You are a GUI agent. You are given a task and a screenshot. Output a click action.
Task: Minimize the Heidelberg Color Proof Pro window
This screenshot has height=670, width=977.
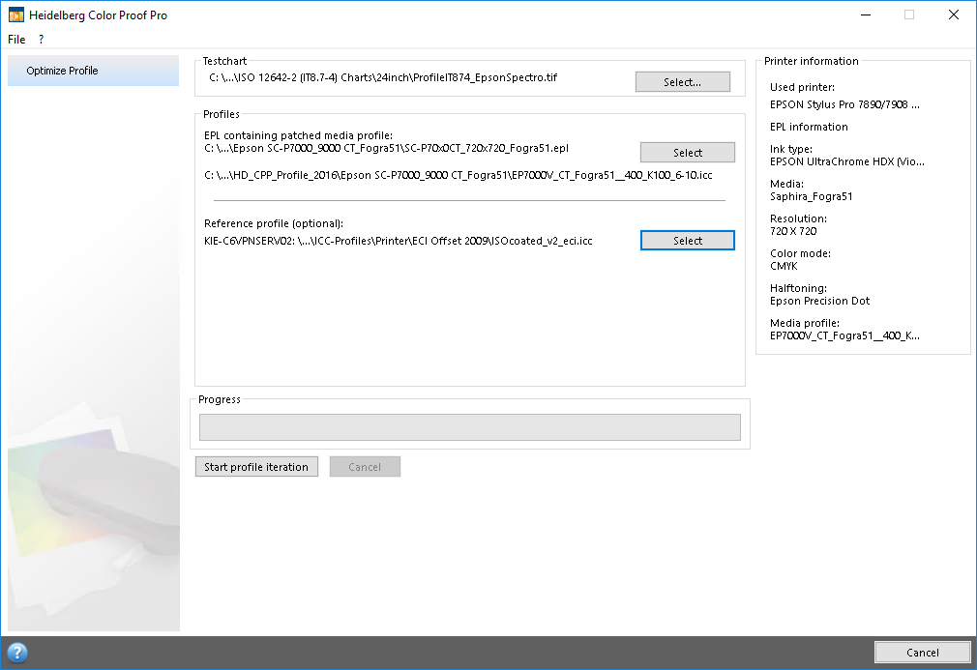tap(866, 15)
